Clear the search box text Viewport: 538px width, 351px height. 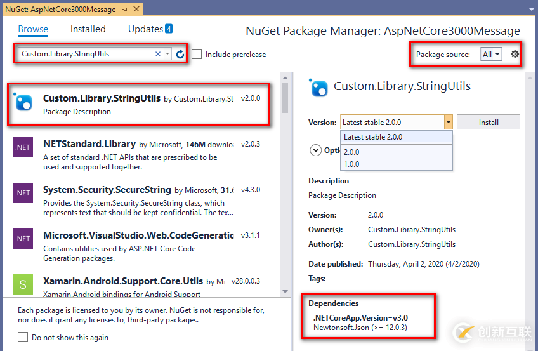click(158, 55)
